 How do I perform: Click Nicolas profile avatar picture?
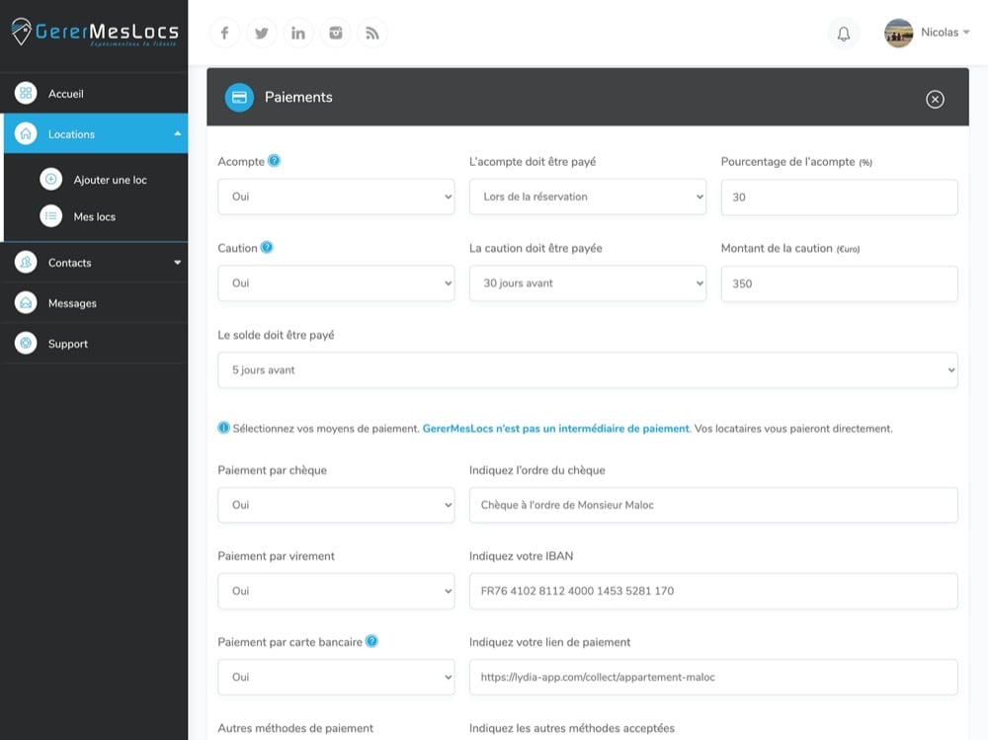click(x=898, y=33)
